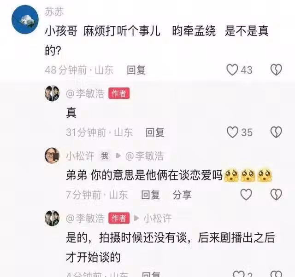Share 小松许's comment via 分享
This screenshot has height=277, width=295.
click(x=182, y=195)
